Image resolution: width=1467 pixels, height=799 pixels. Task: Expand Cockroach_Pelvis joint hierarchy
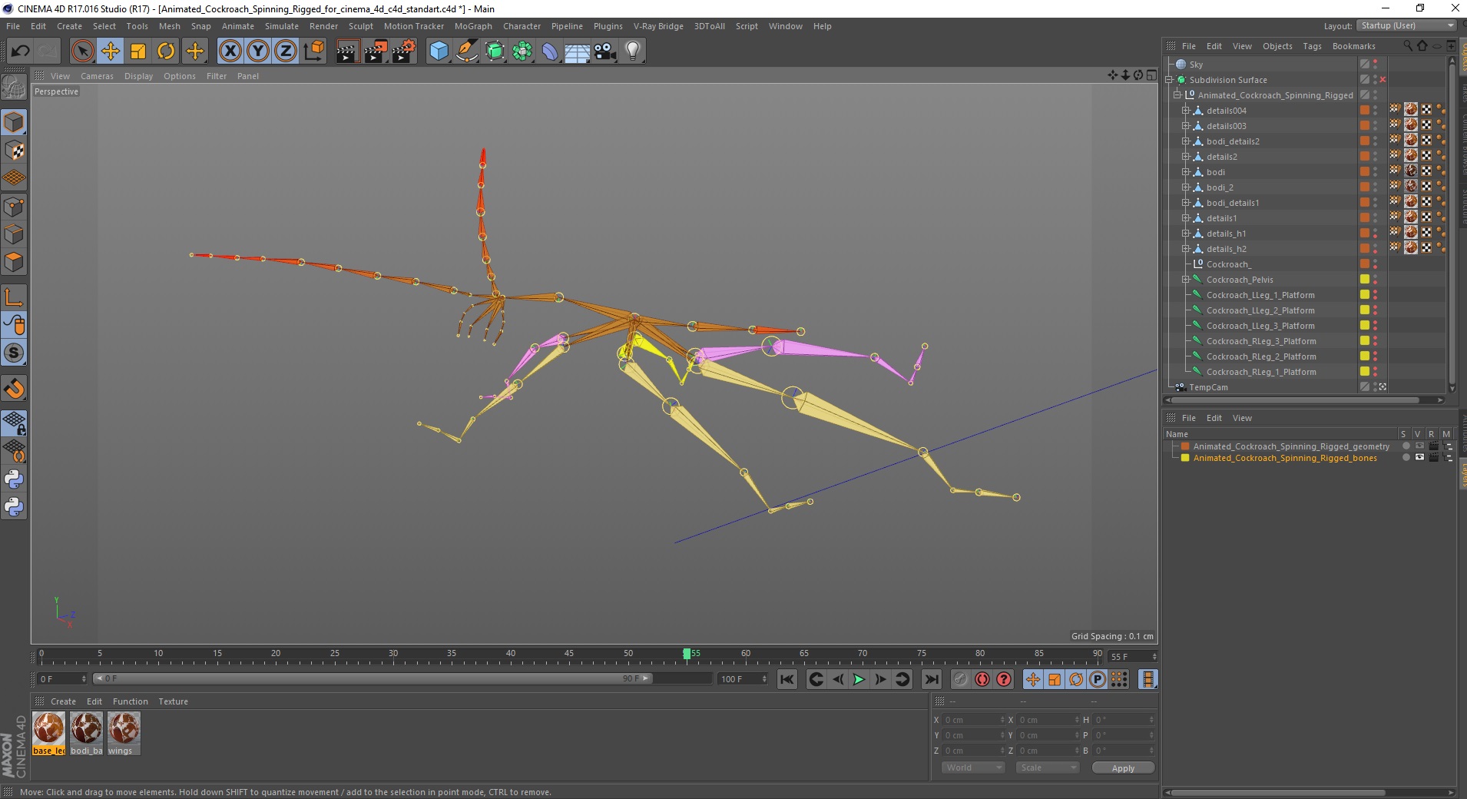click(x=1185, y=280)
